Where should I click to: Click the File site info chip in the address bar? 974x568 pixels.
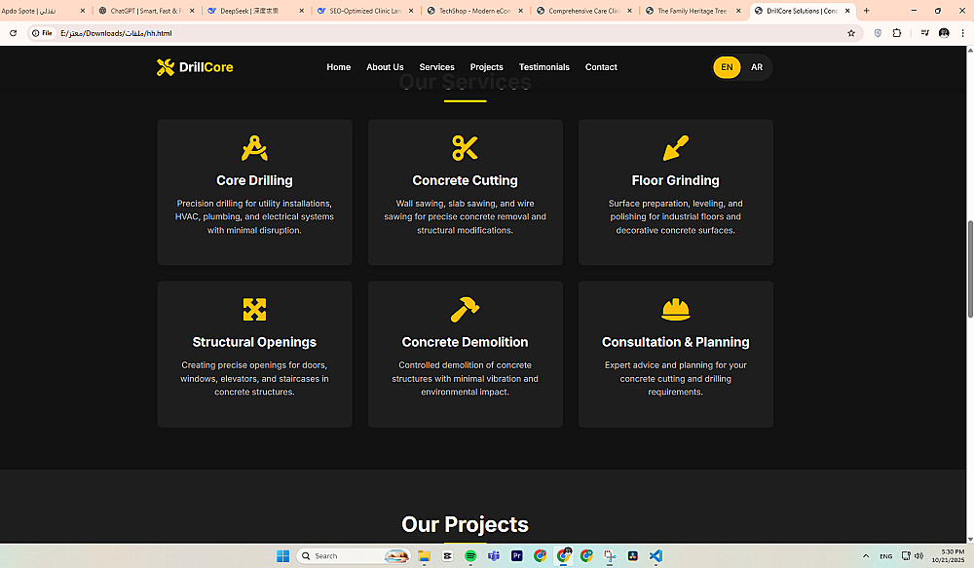42,33
